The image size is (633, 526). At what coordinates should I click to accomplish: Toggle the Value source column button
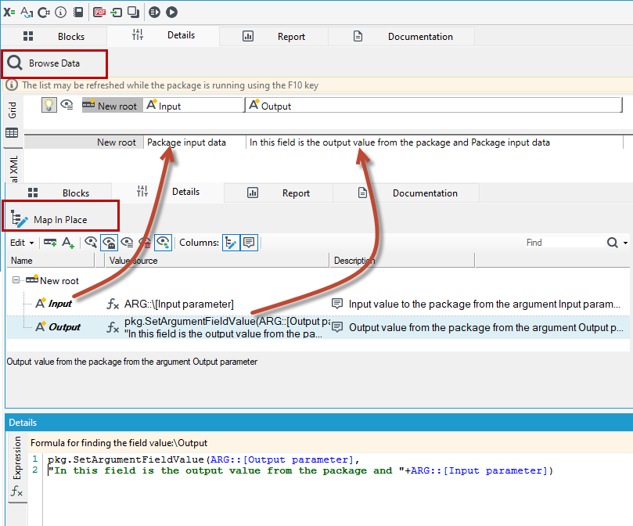point(231,243)
